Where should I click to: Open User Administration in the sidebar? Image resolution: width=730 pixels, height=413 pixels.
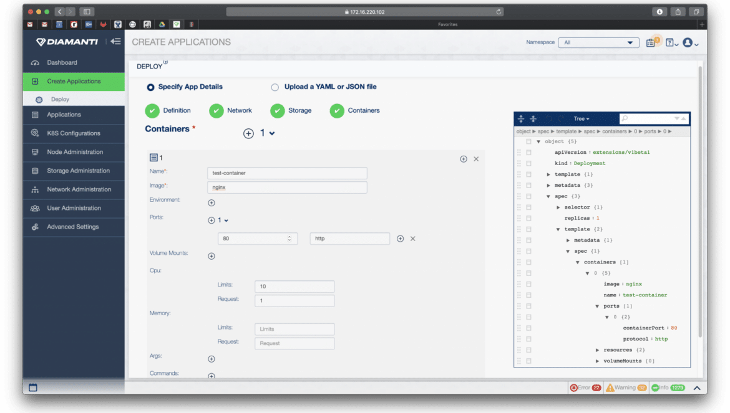pos(74,208)
